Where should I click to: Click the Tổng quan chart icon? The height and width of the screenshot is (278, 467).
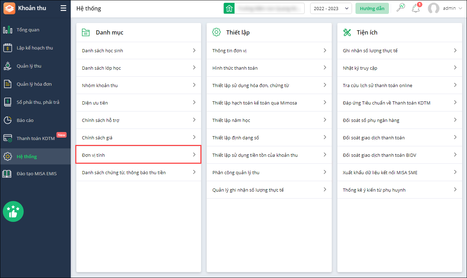point(8,30)
